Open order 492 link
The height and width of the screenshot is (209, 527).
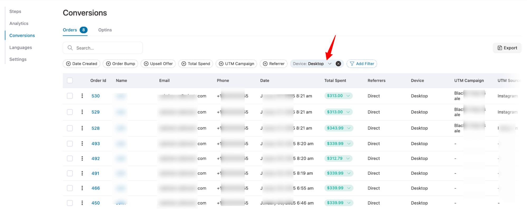point(95,158)
